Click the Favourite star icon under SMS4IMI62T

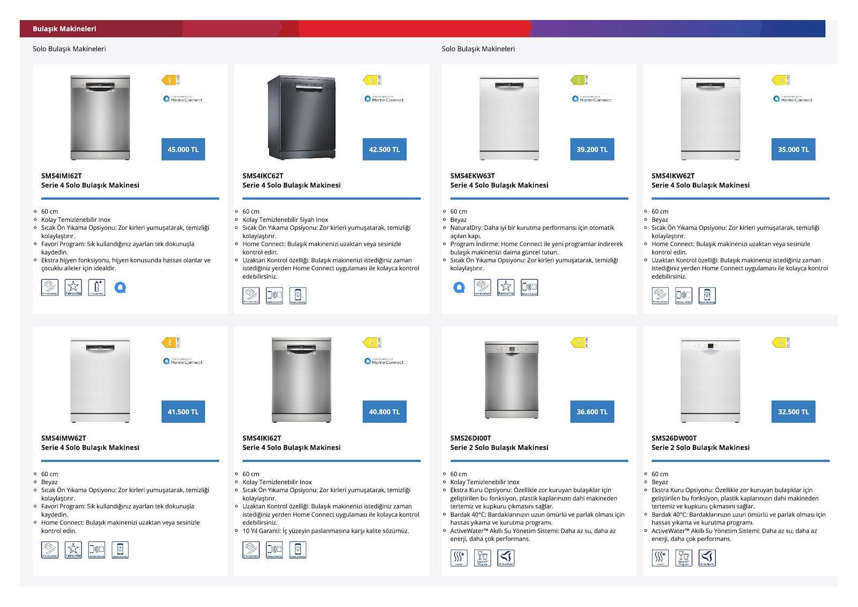point(73,288)
